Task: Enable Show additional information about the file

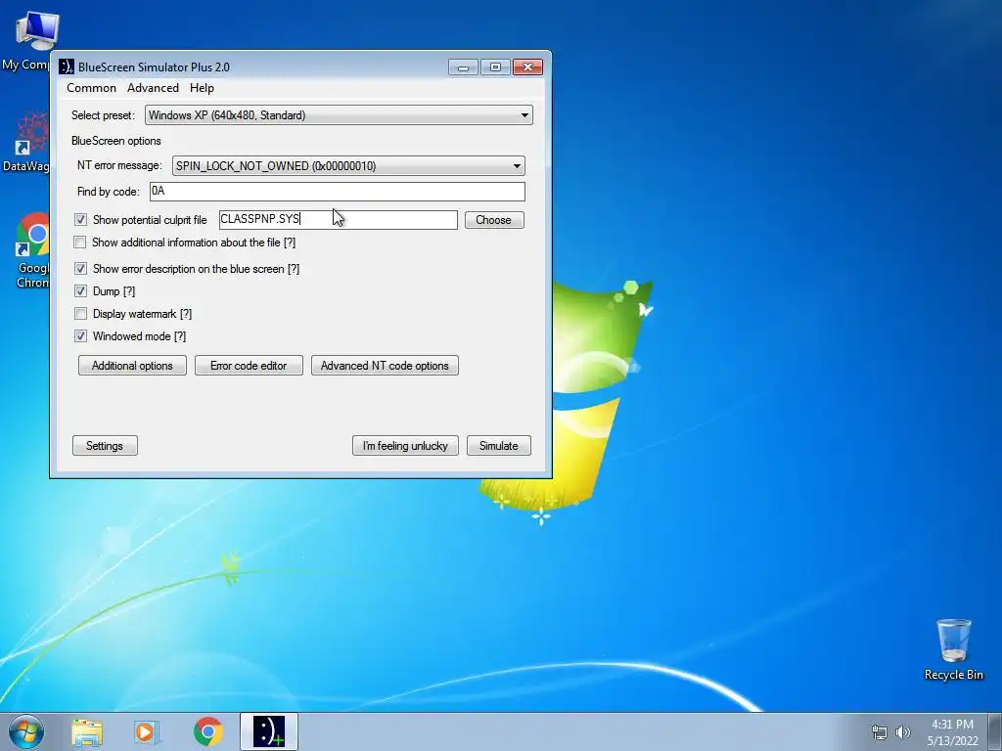Action: coord(80,243)
